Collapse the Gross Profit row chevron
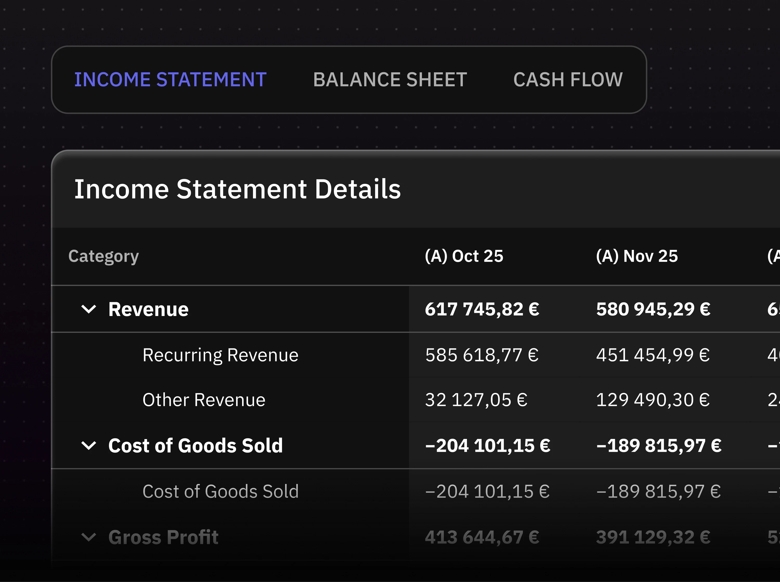Screen dimensions: 780x582 [x=89, y=537]
